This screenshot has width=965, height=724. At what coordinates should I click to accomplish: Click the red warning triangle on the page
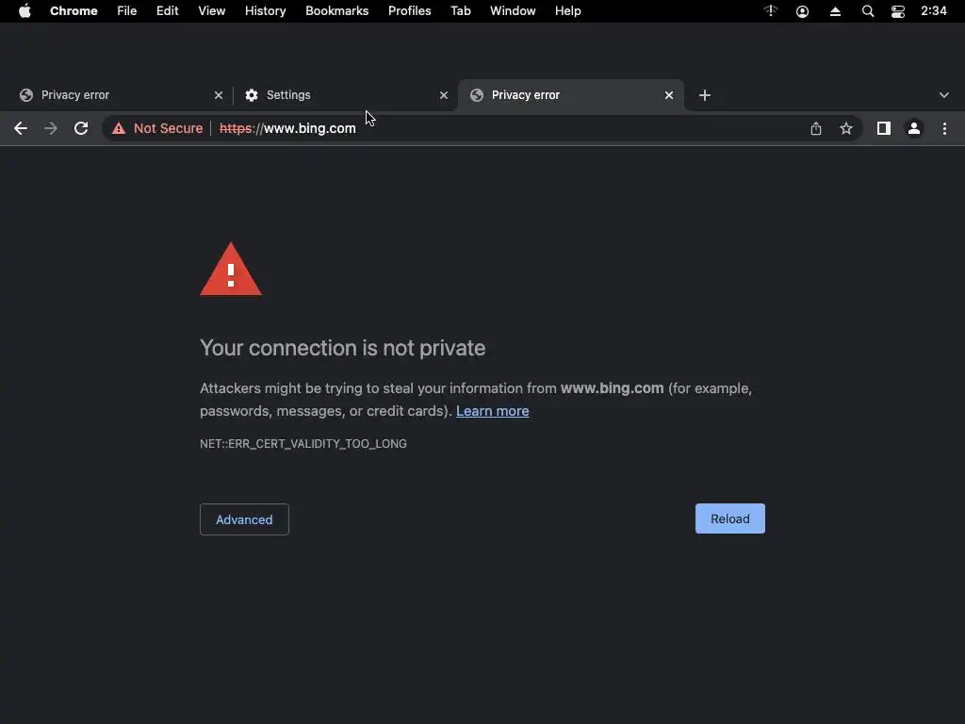tap(231, 270)
